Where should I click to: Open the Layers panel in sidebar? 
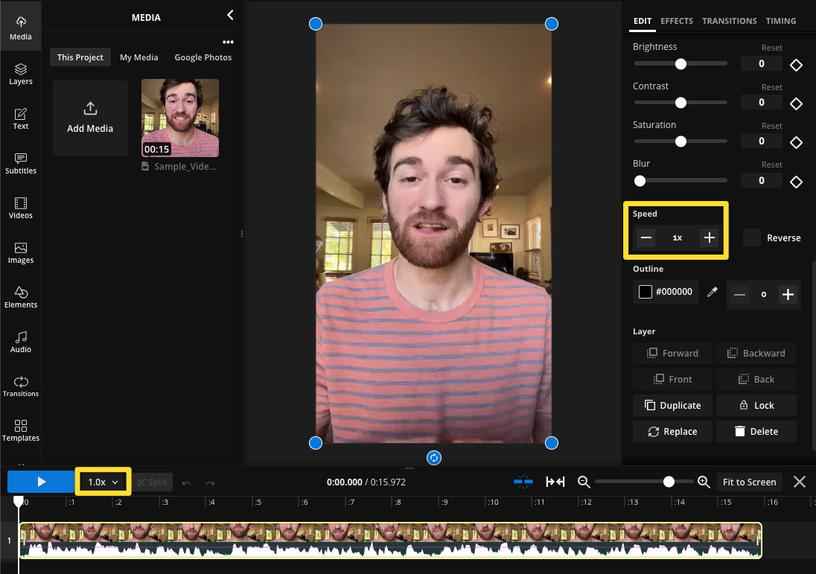point(21,73)
